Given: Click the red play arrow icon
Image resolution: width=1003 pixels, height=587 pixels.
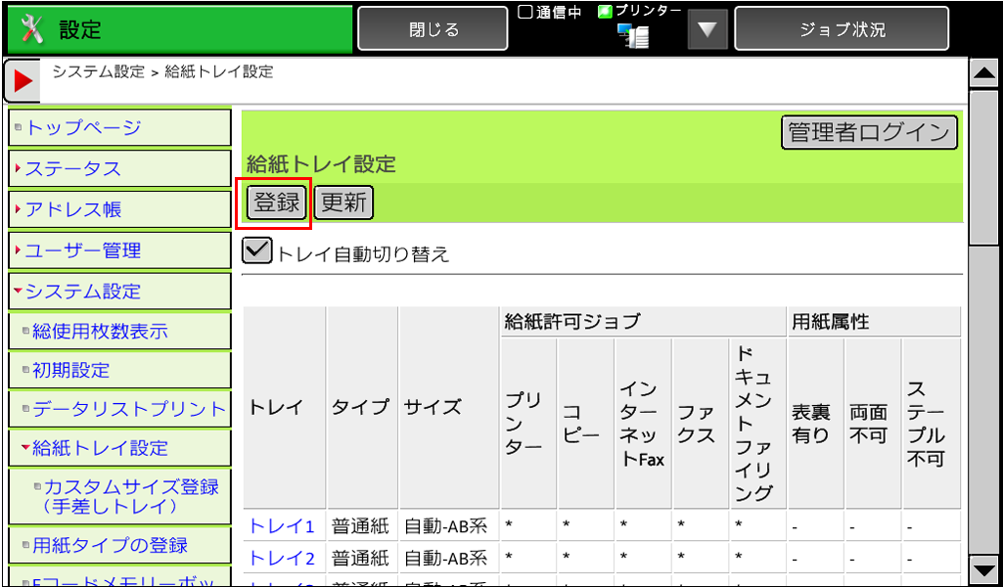Looking at the screenshot, I should click(x=22, y=81).
